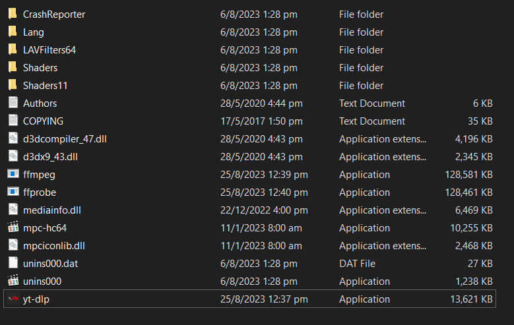
Task: Click date 17/5/2017 1:50 pm
Action: point(261,121)
